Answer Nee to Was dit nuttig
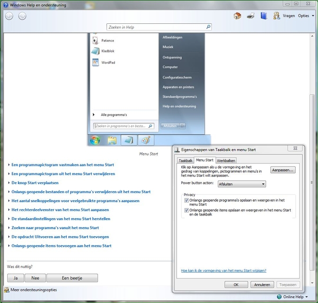 36,278
